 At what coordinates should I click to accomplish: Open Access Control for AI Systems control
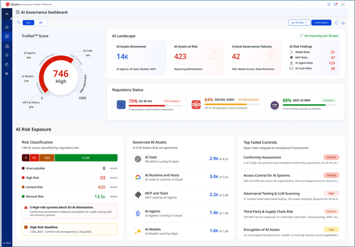tap(291, 178)
